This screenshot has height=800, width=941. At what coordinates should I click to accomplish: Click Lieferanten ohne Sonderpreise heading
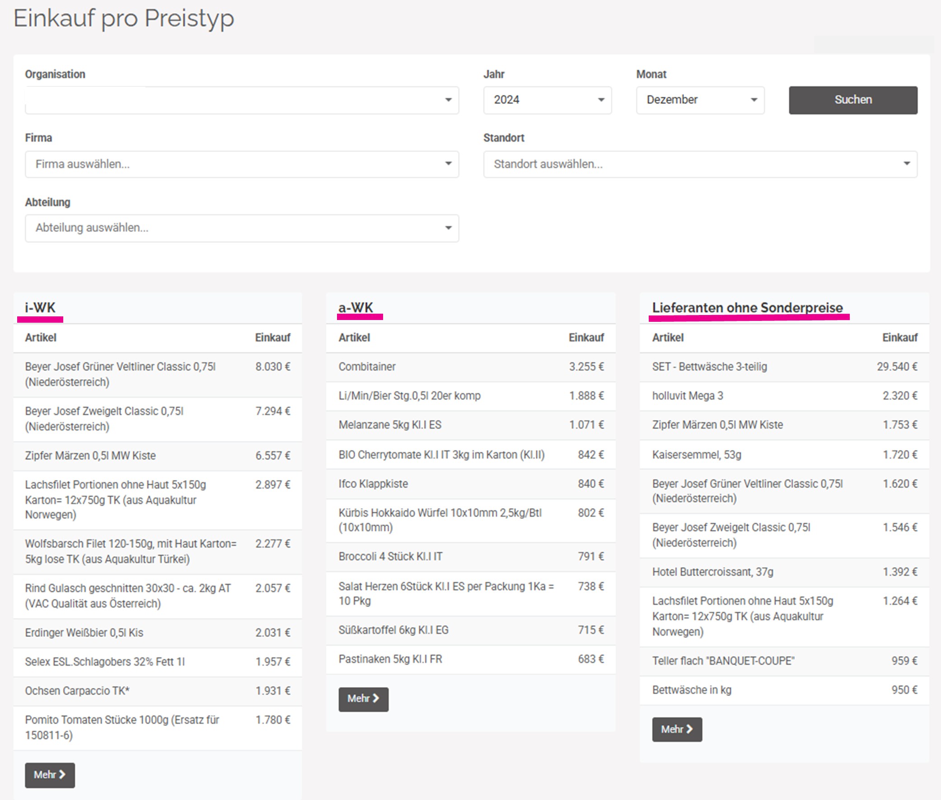(x=748, y=307)
